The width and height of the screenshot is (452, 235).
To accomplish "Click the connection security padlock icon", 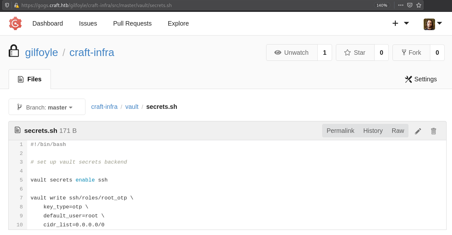I will [16, 5].
